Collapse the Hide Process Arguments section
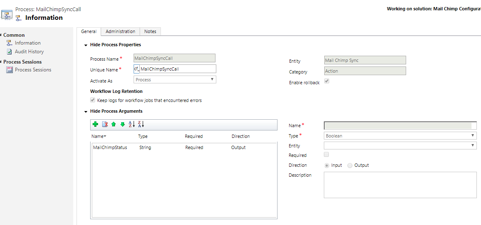The image size is (481, 225). [x=86, y=111]
